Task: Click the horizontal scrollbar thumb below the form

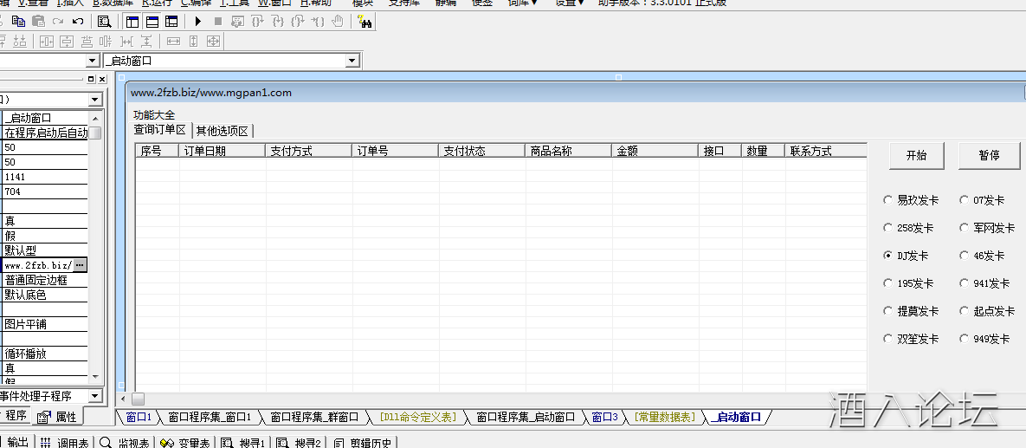Action: click(138, 399)
